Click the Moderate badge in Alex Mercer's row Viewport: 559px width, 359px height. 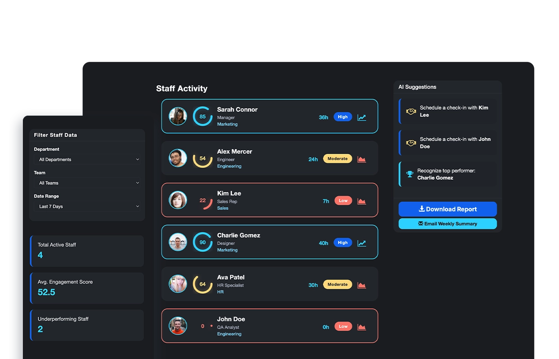pos(337,159)
